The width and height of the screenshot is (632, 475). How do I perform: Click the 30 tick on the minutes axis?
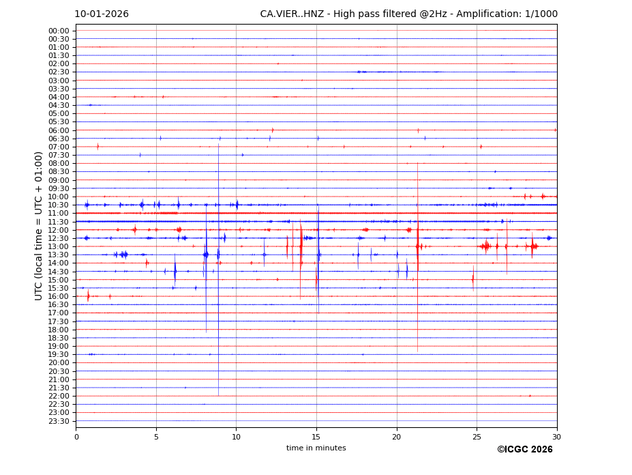[557, 436]
